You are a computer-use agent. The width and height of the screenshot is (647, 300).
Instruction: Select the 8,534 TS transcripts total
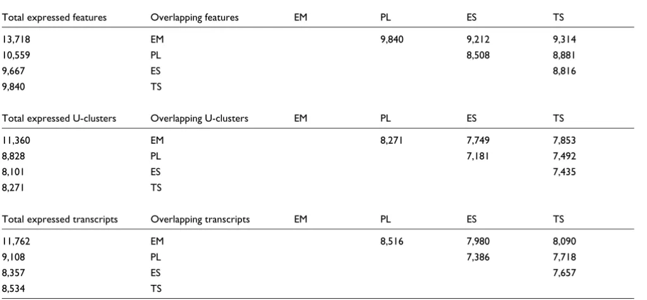point(14,289)
